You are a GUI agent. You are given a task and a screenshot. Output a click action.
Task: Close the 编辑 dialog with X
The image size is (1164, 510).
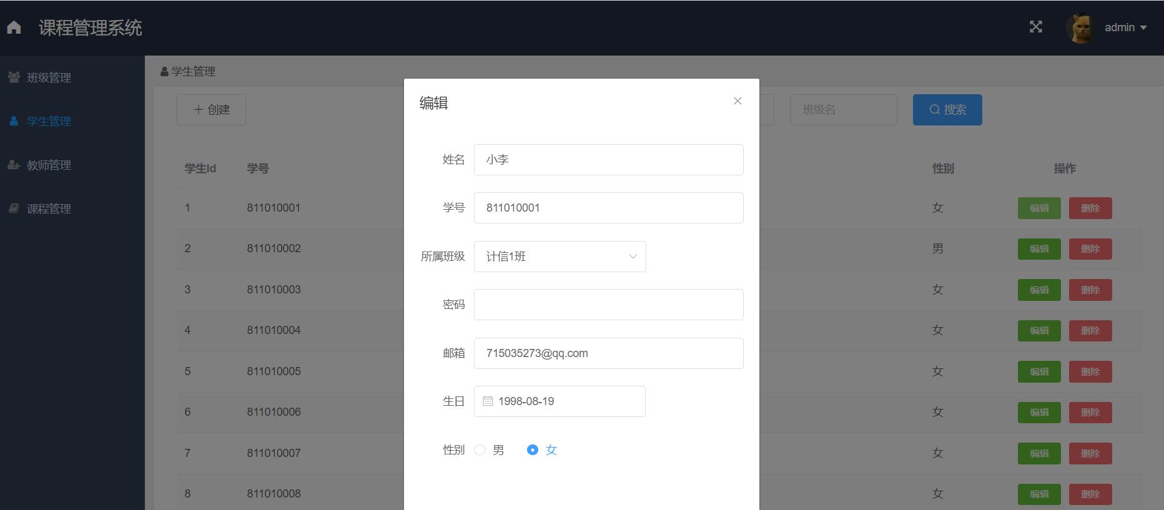click(x=737, y=101)
